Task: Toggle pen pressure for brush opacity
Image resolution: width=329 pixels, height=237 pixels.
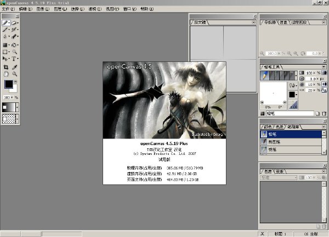Action: tap(324, 73)
